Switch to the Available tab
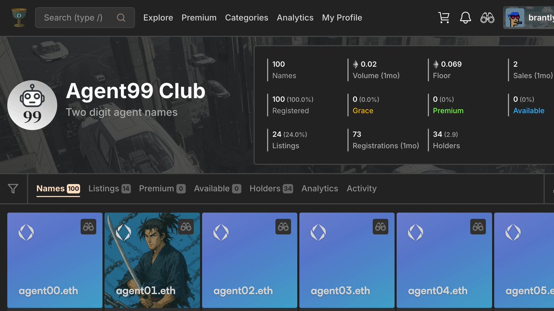554x311 pixels. click(217, 188)
